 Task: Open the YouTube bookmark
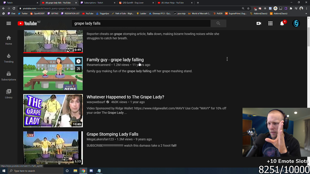point(88,14)
